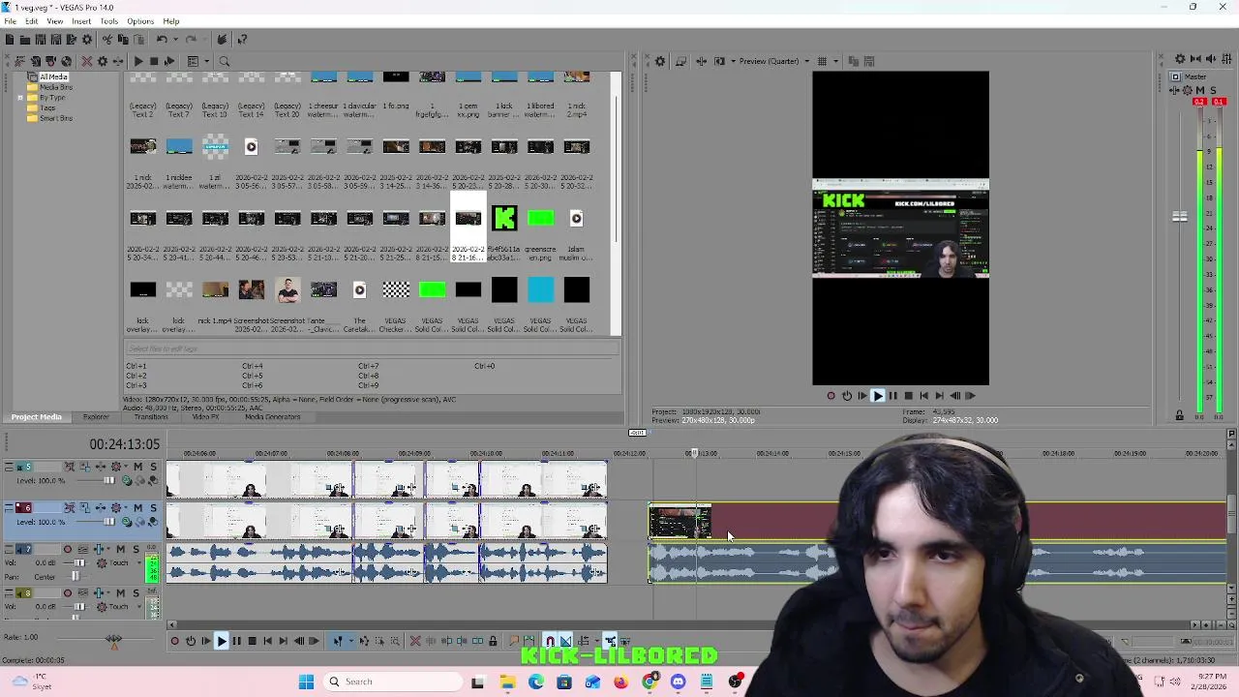Select the Media Bins folder
The height and width of the screenshot is (697, 1239).
pyautogui.click(x=56, y=87)
